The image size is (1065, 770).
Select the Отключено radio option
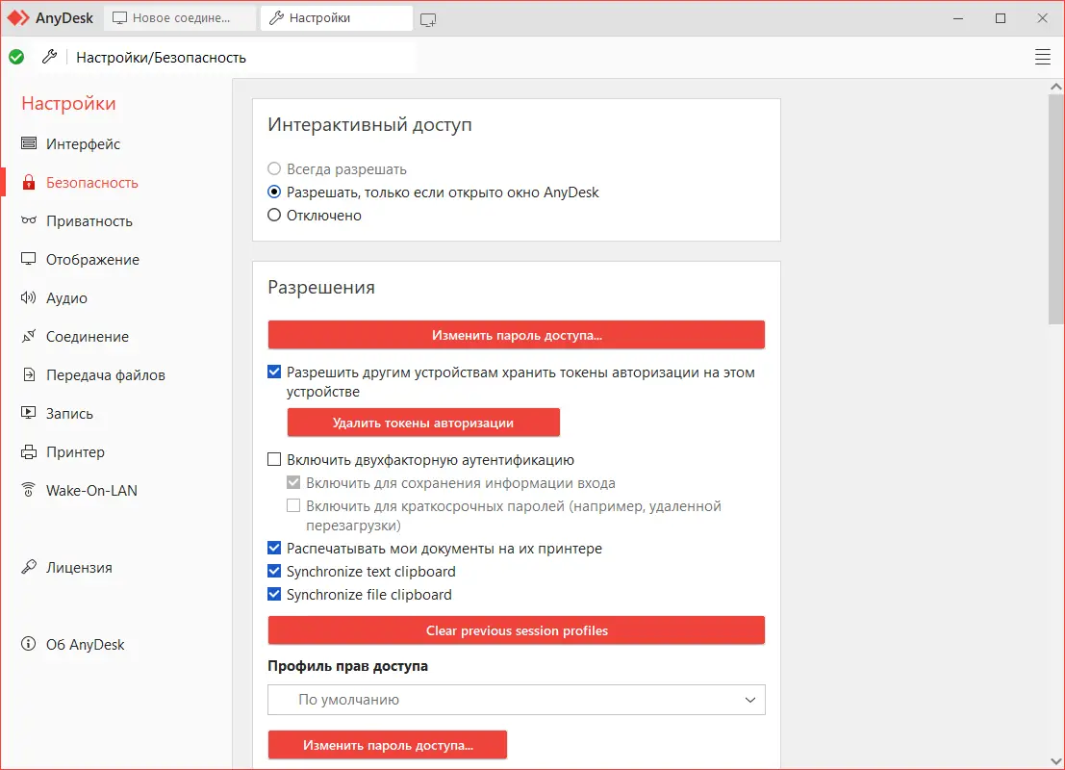coord(274,215)
